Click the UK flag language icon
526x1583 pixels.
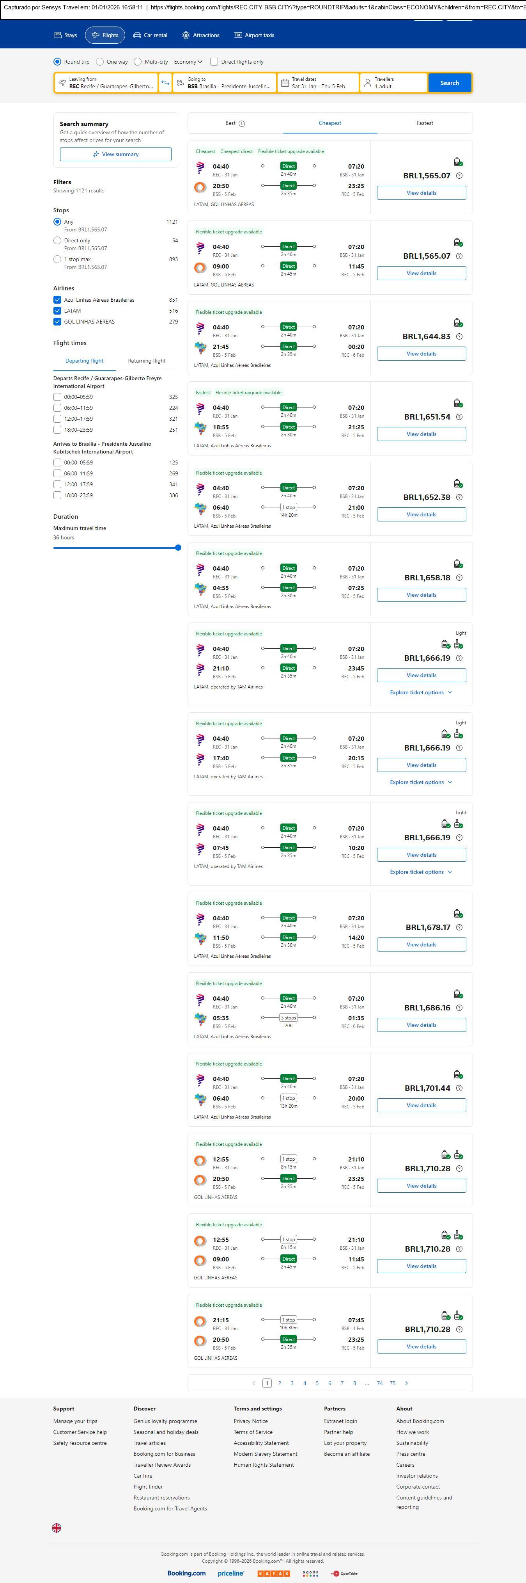pyautogui.click(x=57, y=1528)
